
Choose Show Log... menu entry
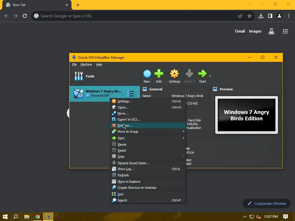tap(148, 169)
